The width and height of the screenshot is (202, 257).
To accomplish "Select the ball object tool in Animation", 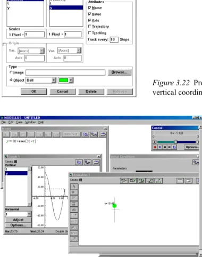I will [x=74, y=192].
